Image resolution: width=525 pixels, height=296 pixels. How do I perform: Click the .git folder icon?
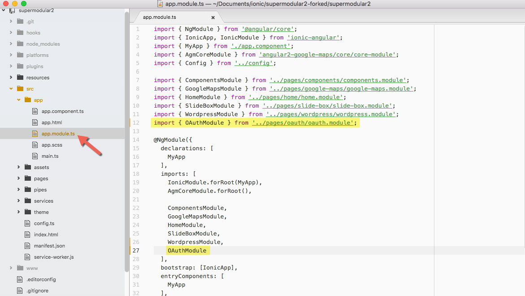pos(20,22)
